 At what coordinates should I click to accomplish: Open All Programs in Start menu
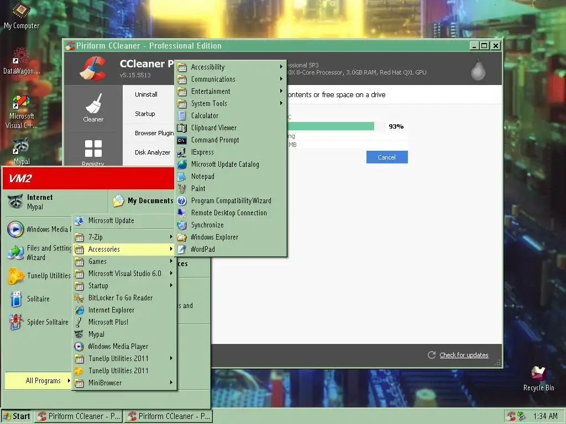pos(39,381)
